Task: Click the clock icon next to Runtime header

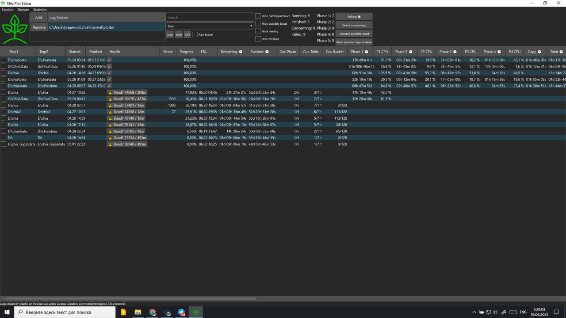Action: click(267, 52)
